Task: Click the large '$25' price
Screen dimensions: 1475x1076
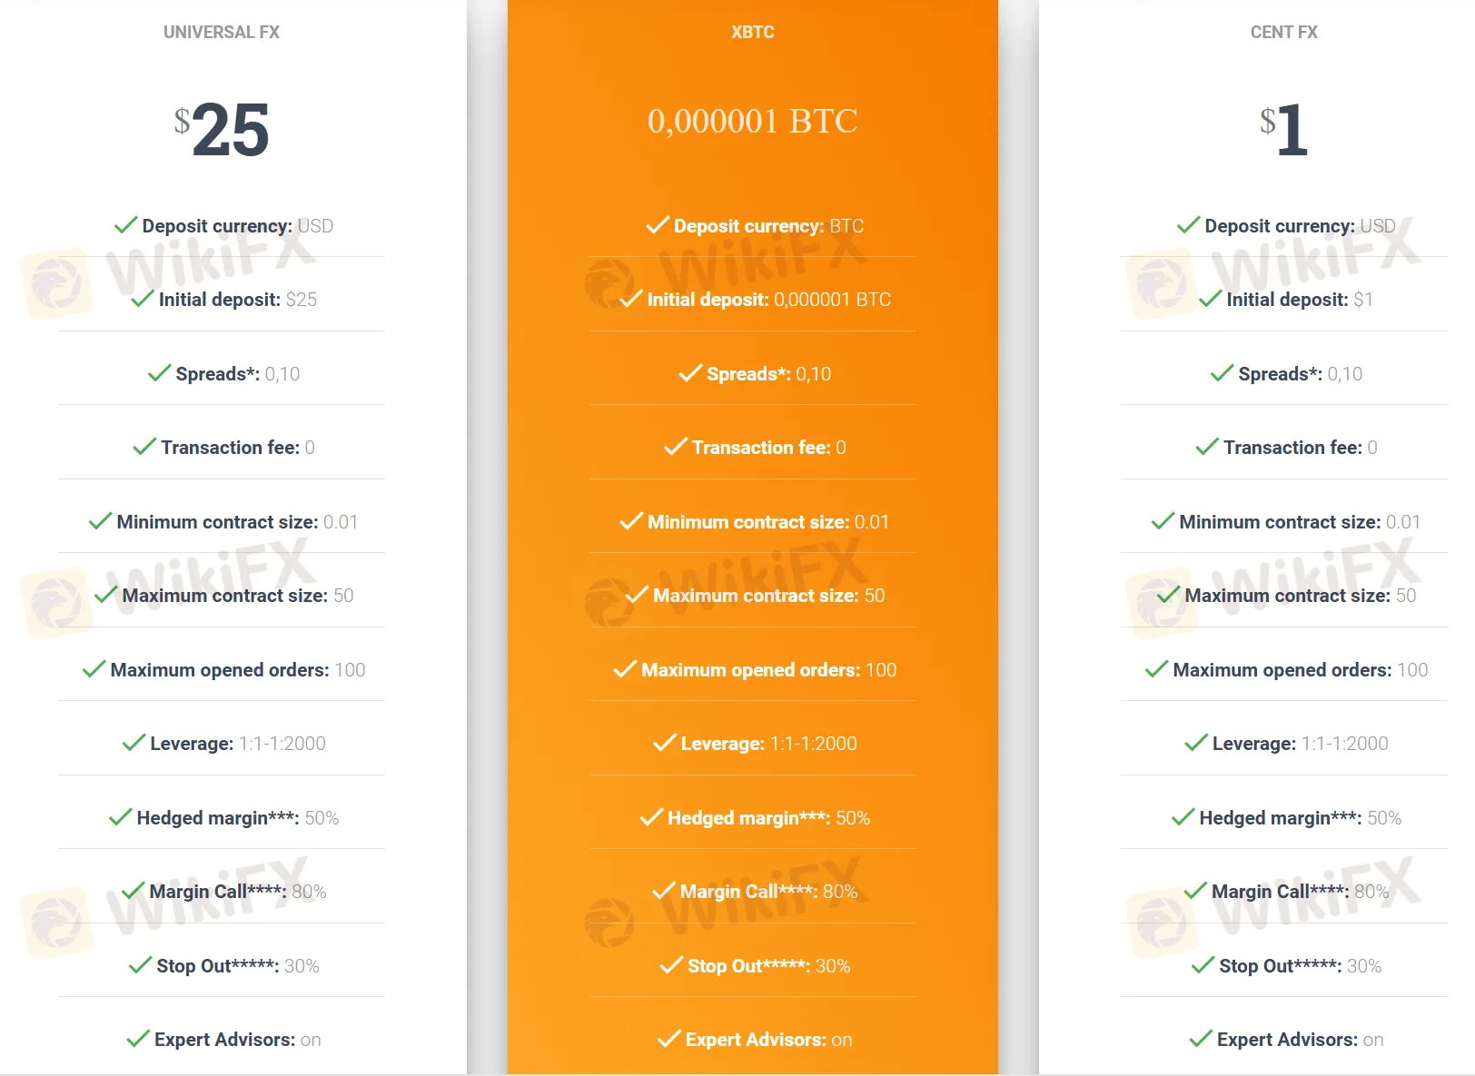Action: point(222,129)
